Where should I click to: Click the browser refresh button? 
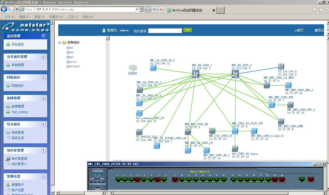click(155, 9)
